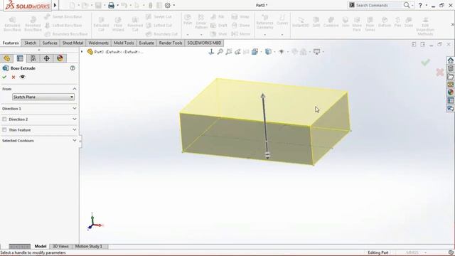455x256 pixels.
Task: Enable the Thin Feature checkbox
Action: click(x=4, y=129)
